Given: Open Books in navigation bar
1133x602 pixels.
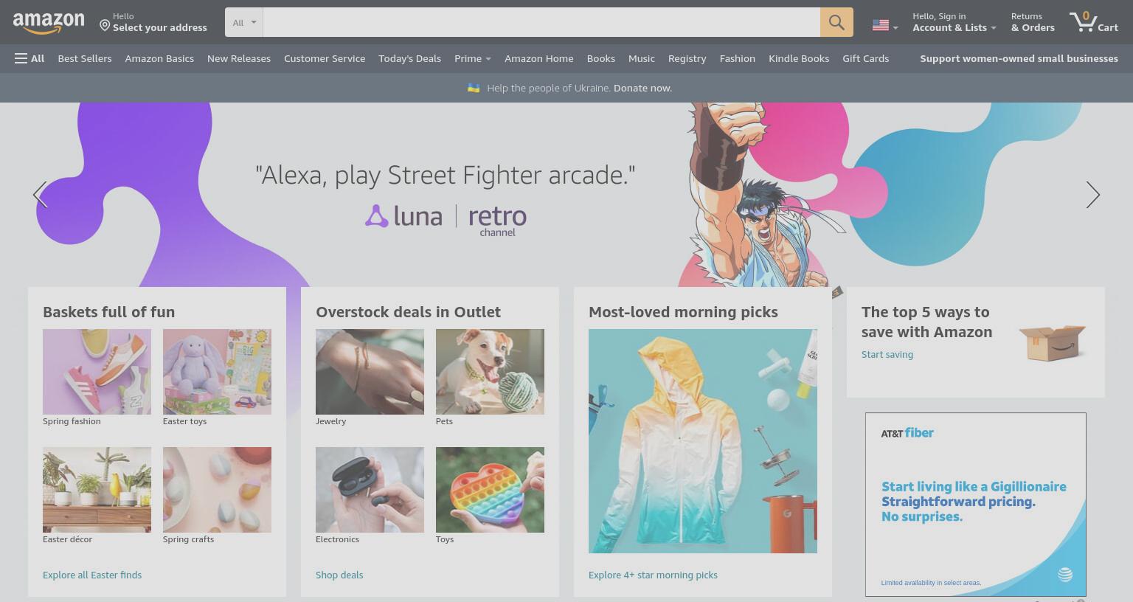Looking at the screenshot, I should [600, 58].
